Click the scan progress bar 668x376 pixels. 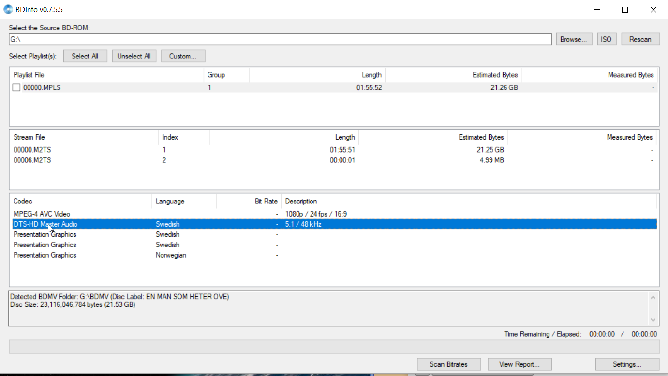(334, 347)
